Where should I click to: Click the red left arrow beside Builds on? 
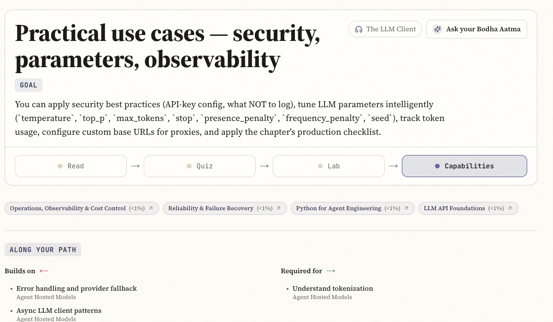[44, 271]
